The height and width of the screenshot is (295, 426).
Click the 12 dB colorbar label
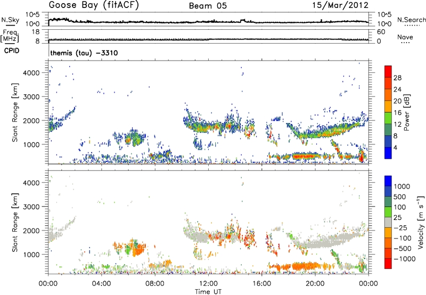(x=397, y=125)
